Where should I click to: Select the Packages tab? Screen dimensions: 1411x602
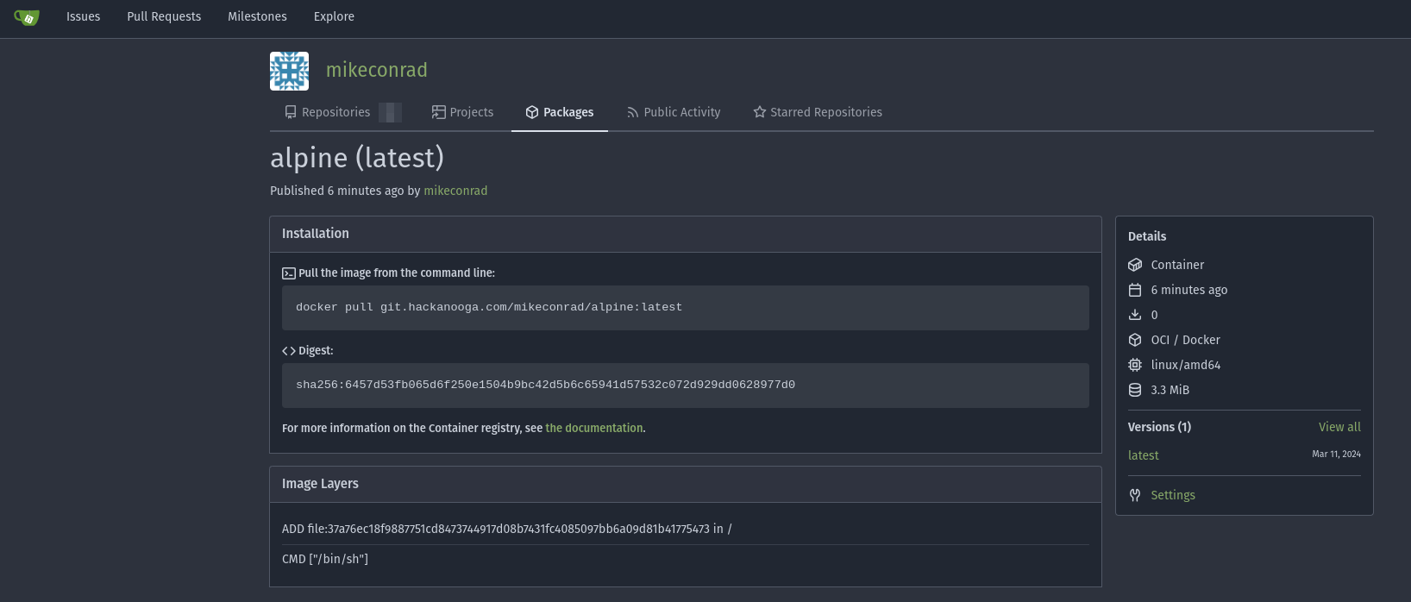pos(560,112)
